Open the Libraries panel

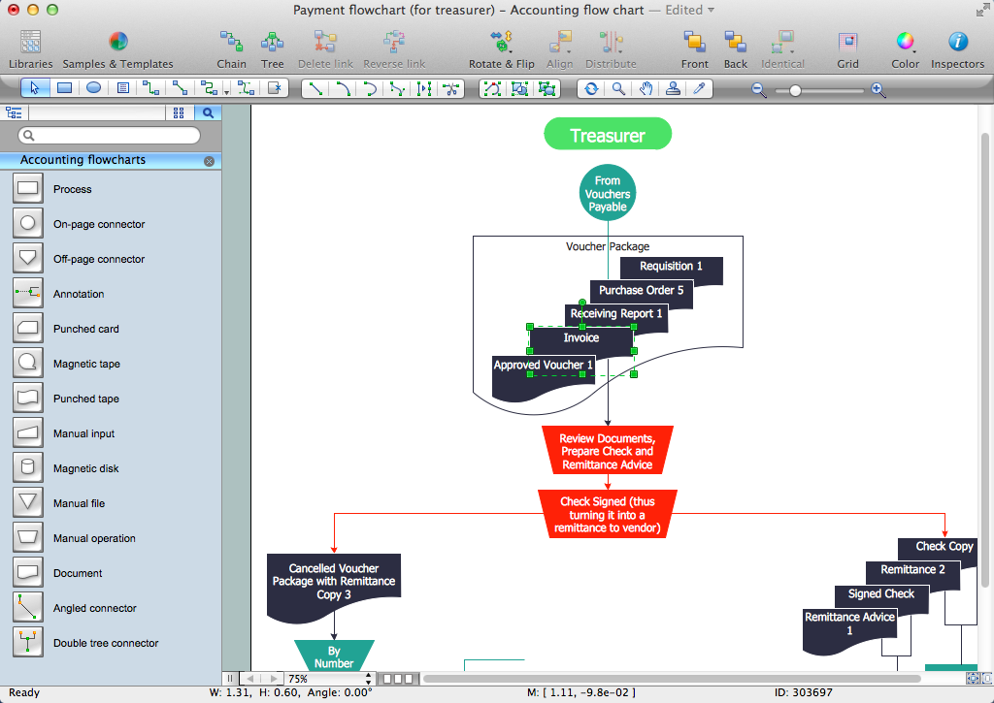click(30, 49)
